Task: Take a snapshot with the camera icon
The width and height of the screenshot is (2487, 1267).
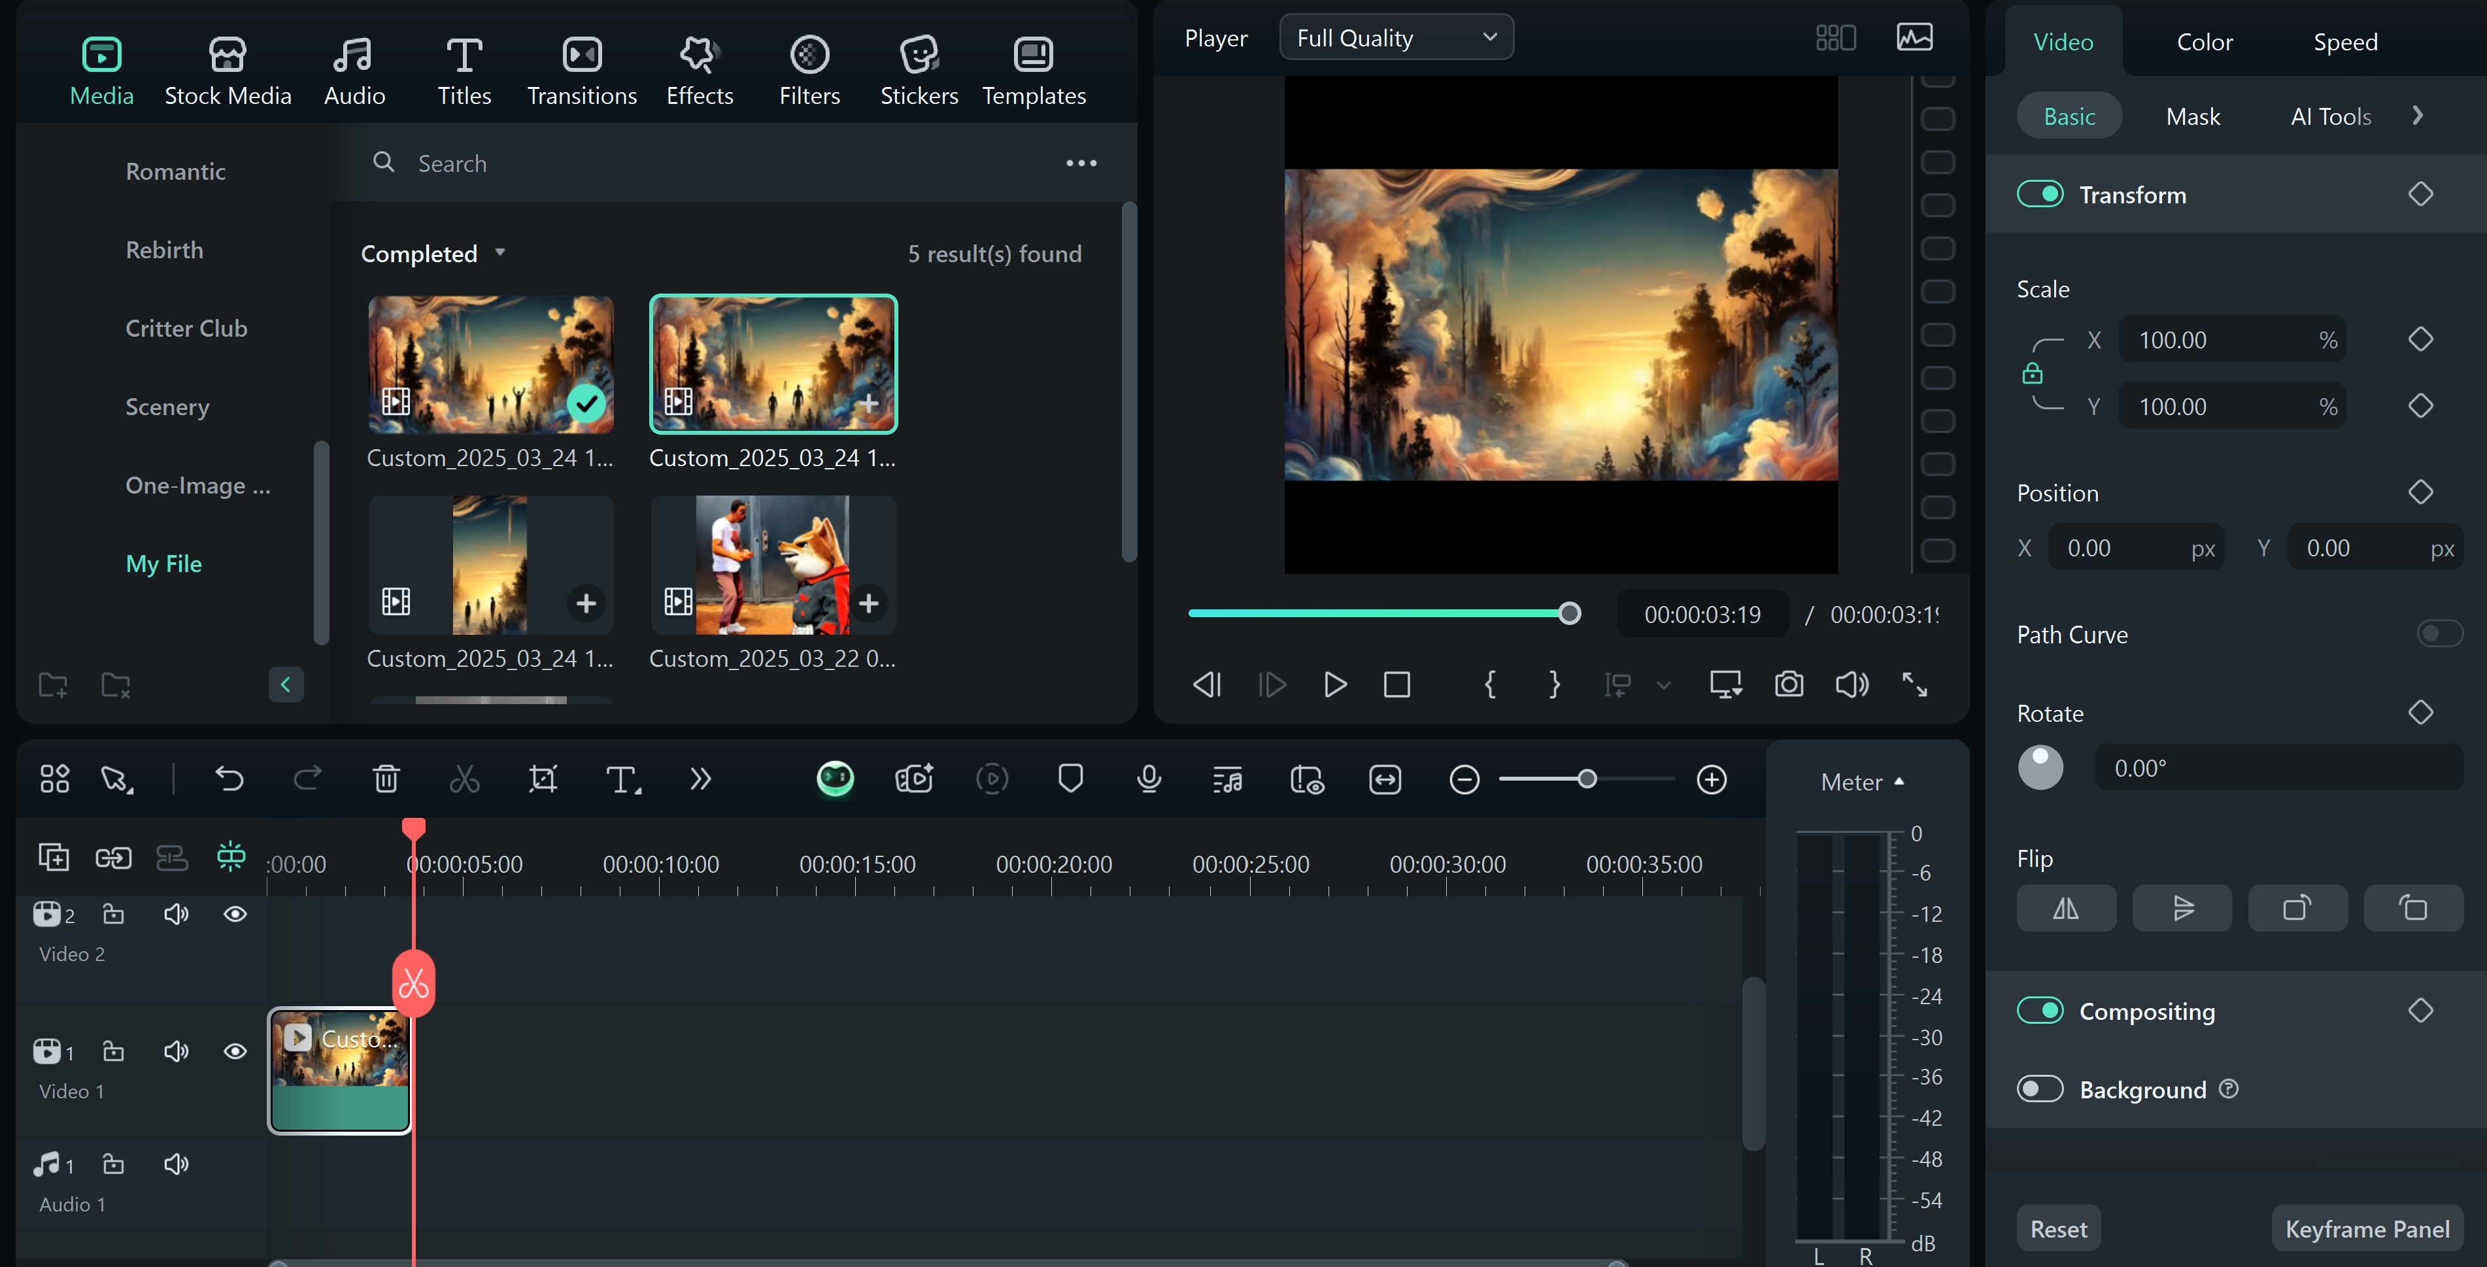Action: click(1789, 684)
